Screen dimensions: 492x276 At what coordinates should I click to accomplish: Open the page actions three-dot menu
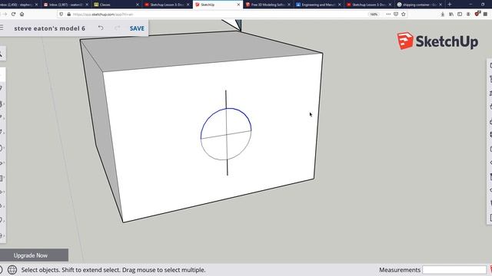click(x=388, y=14)
